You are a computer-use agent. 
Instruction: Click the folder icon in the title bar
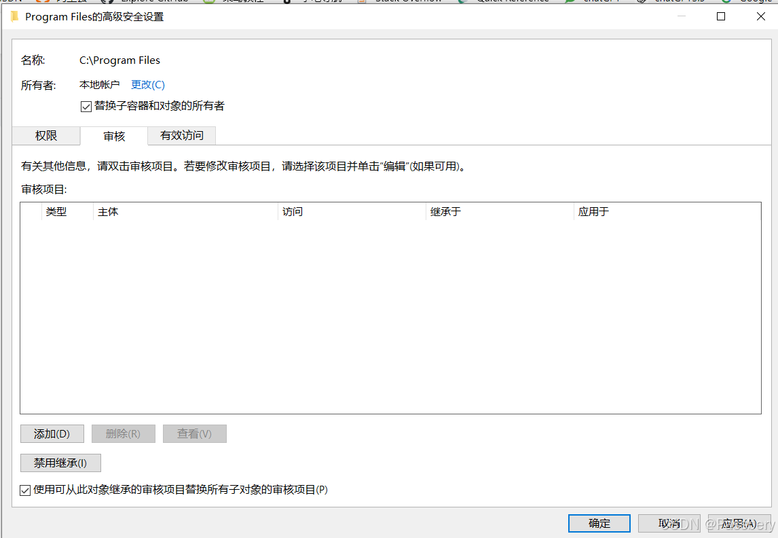click(x=15, y=16)
